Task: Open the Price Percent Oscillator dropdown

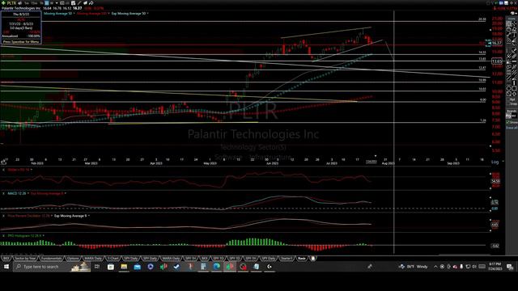Action: 52,216
